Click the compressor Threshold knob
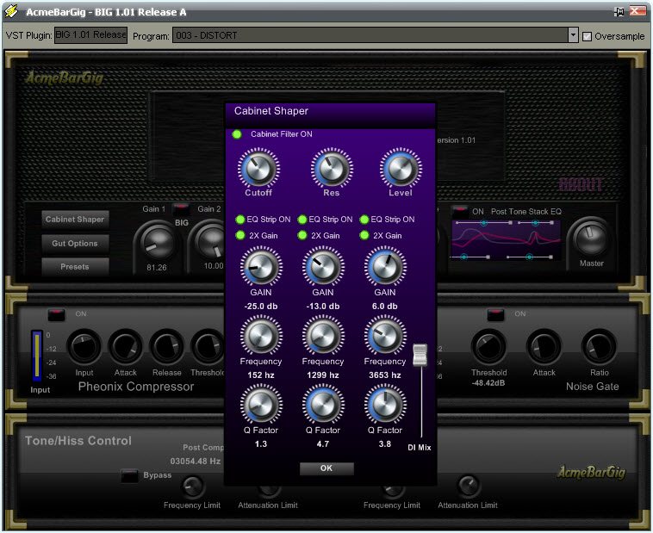This screenshot has width=653, height=533. pos(208,347)
